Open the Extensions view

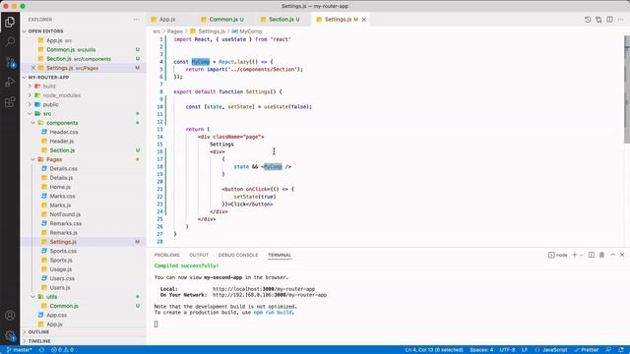pos(10,102)
